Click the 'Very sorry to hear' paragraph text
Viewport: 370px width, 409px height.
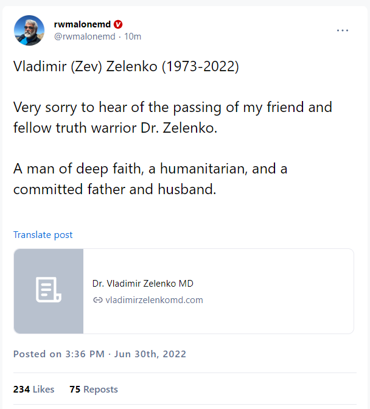tap(173, 117)
